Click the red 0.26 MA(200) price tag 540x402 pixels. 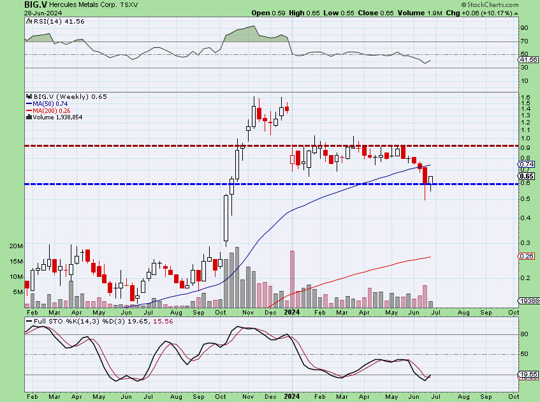[x=527, y=257]
